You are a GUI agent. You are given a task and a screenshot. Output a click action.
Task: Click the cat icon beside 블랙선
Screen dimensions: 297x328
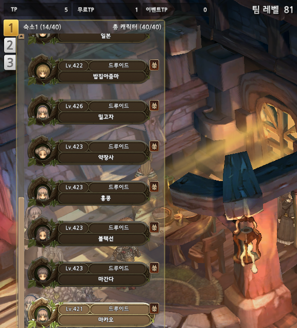[x=154, y=227]
